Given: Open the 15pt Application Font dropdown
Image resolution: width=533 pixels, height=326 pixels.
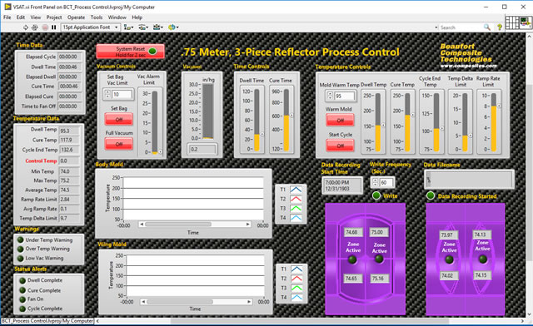Looking at the screenshot, I should click(91, 27).
